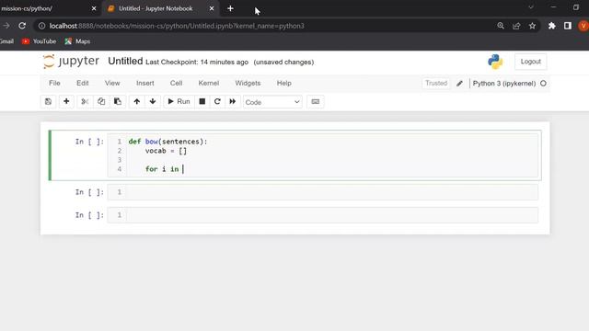Reload the page
The image size is (589, 331).
point(22,26)
